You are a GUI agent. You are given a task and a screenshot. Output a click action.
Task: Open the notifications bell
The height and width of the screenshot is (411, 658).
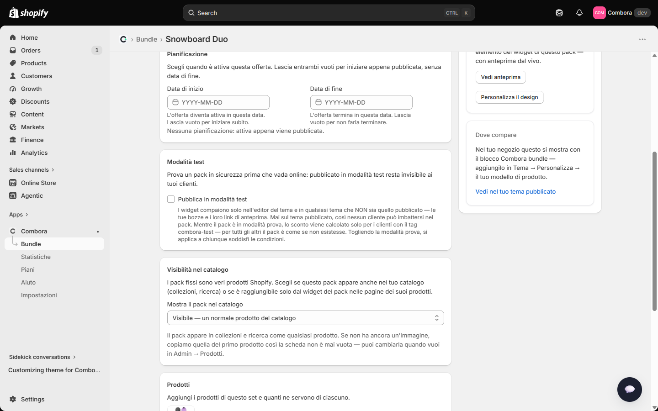pos(579,13)
